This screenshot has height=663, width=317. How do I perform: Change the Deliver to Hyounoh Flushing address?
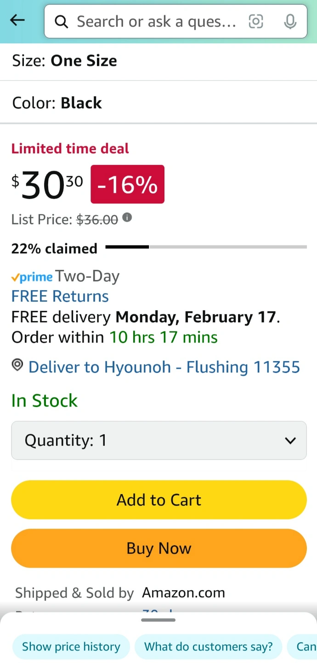coord(164,367)
